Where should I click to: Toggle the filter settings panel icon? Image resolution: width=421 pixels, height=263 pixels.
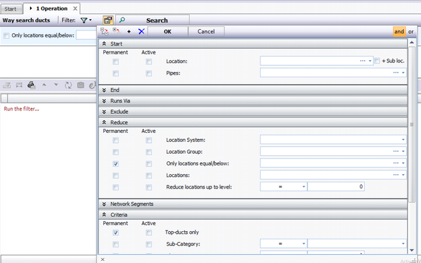point(108,20)
